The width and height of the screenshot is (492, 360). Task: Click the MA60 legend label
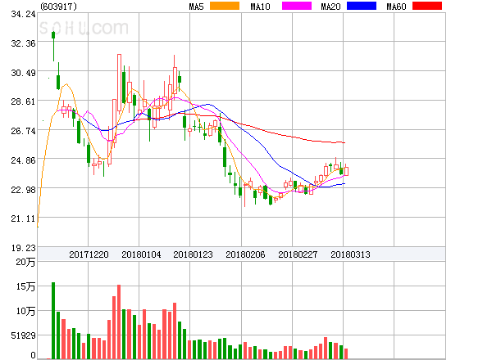pos(396,7)
